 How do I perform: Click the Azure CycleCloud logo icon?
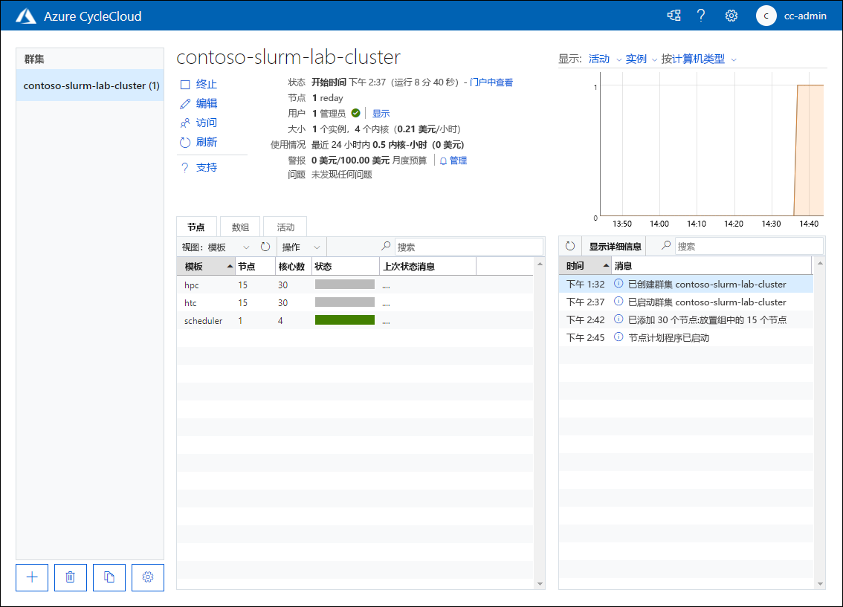[25, 16]
